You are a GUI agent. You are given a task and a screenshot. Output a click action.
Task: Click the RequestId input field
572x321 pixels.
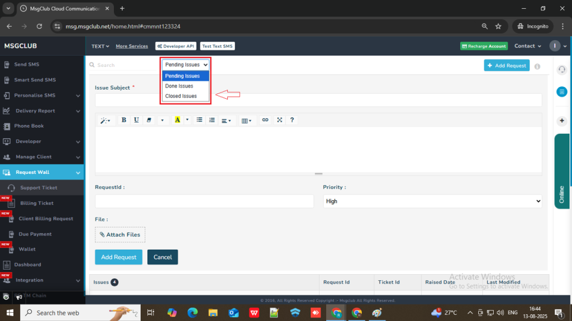tap(204, 201)
